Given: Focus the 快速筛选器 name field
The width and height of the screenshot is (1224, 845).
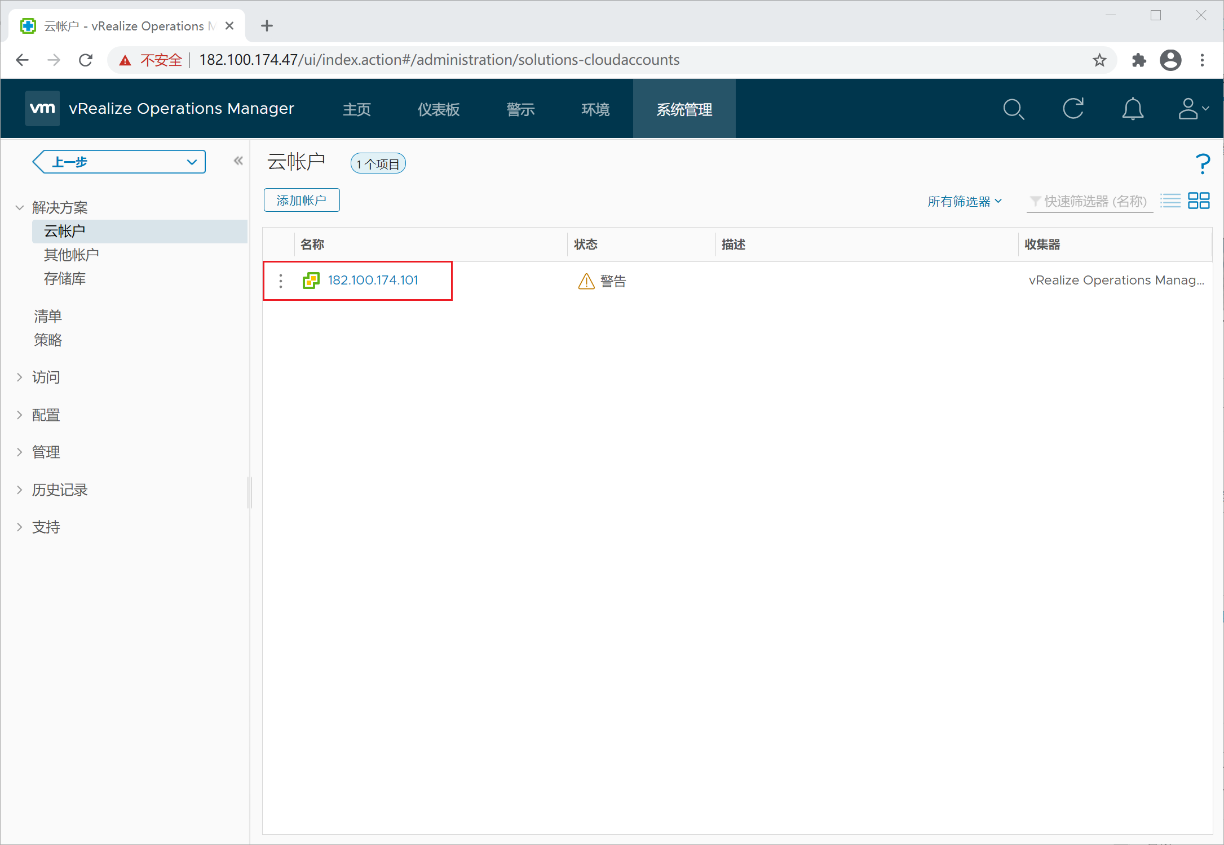Looking at the screenshot, I should pos(1094,201).
